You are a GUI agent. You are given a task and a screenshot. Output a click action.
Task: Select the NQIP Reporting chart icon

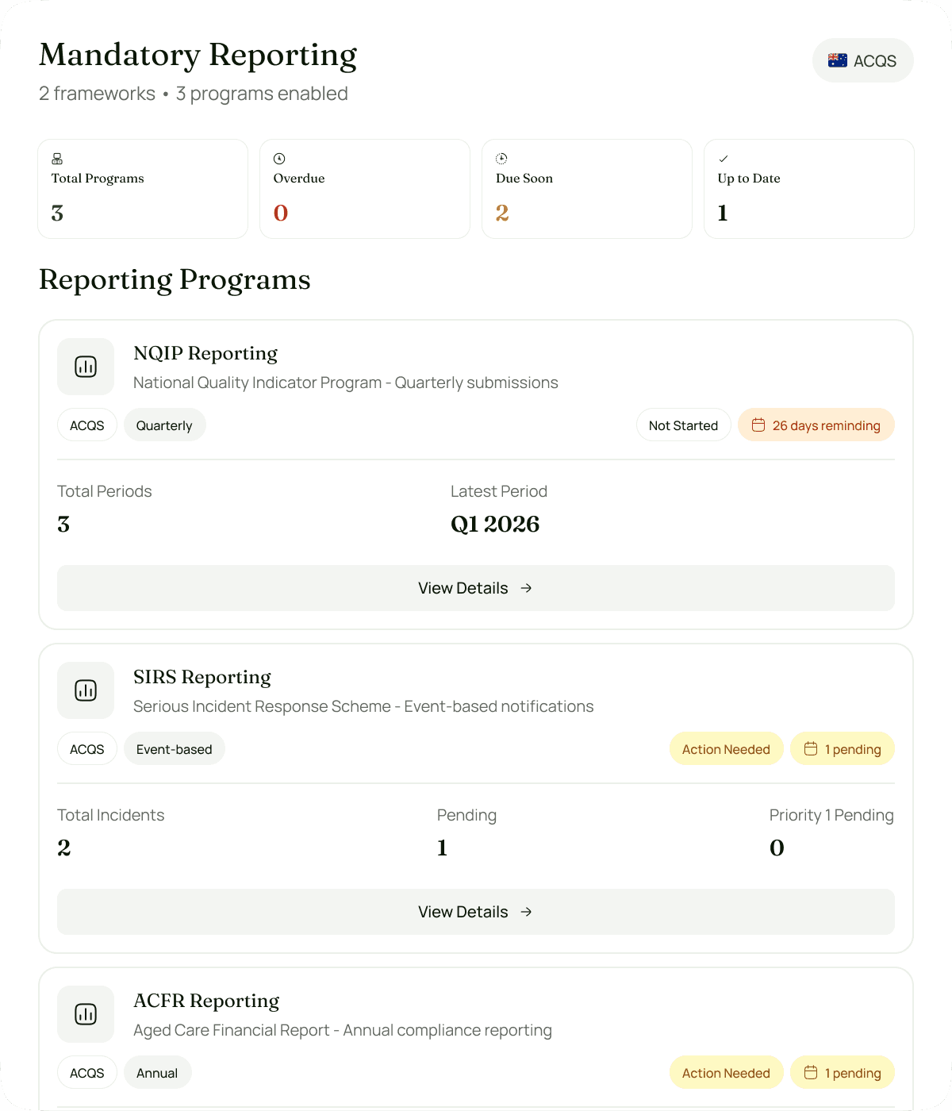86,367
